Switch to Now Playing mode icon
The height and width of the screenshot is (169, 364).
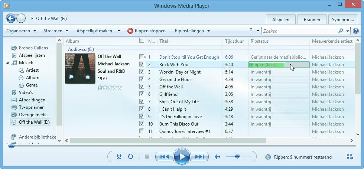(350, 157)
